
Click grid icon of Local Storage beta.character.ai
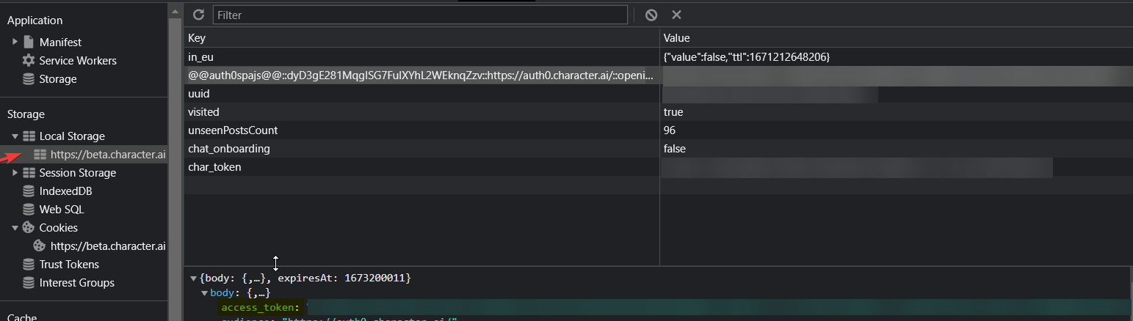(x=40, y=155)
